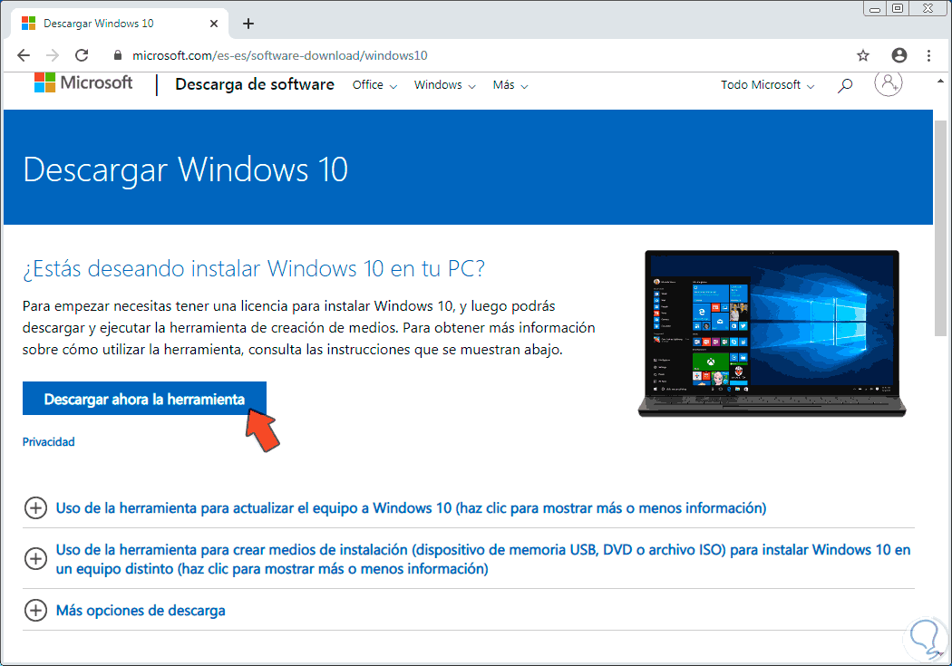Click the heading ¿Estás deseando instalar Windows 10
The width and height of the screenshot is (952, 666).
(254, 268)
